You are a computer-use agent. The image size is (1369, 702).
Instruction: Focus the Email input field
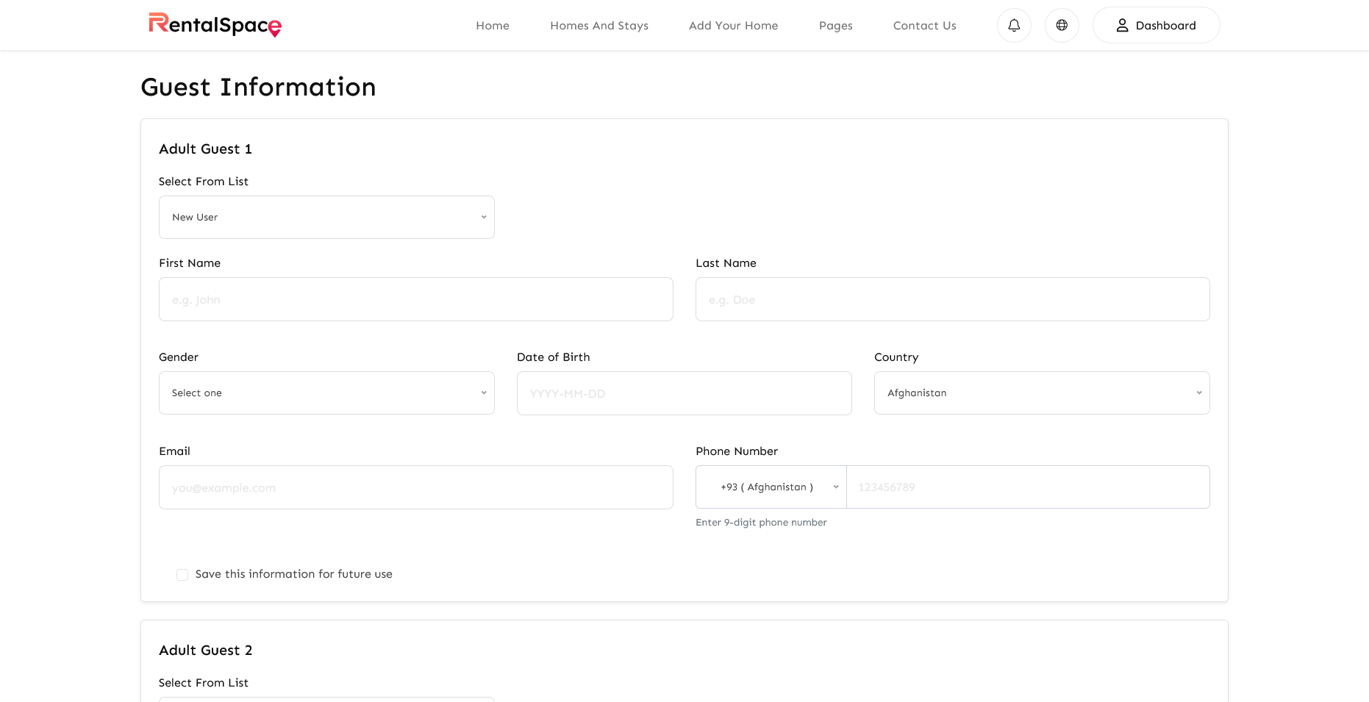click(x=416, y=487)
